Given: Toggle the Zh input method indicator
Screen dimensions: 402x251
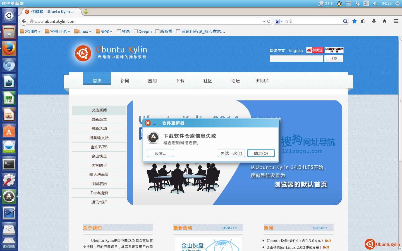Looking at the screenshot, I should [x=366, y=3].
